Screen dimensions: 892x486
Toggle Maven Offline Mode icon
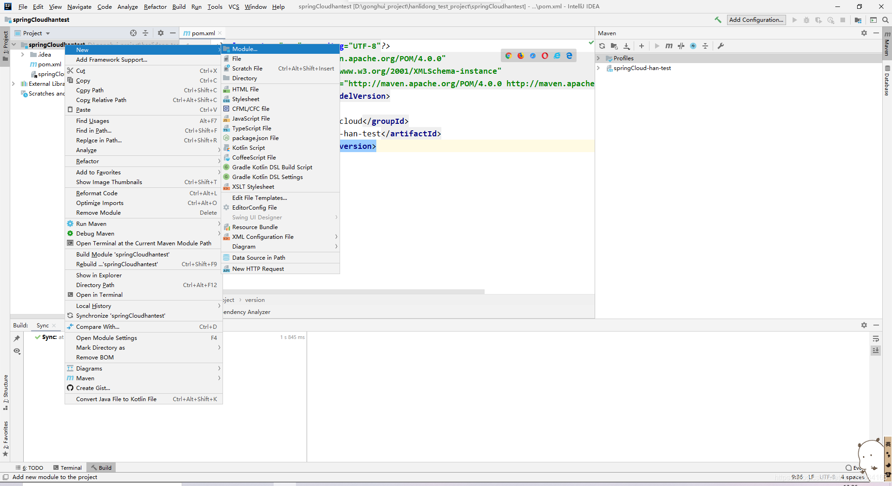[x=681, y=46]
